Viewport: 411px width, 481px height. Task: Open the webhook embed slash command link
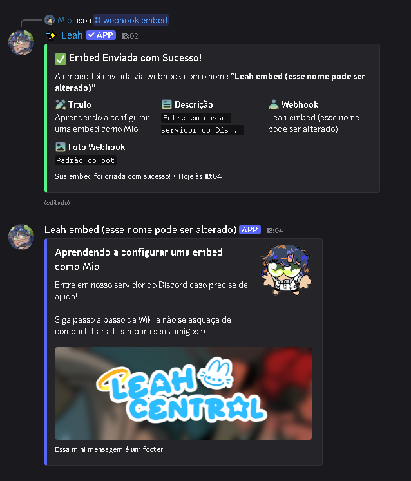[131, 20]
